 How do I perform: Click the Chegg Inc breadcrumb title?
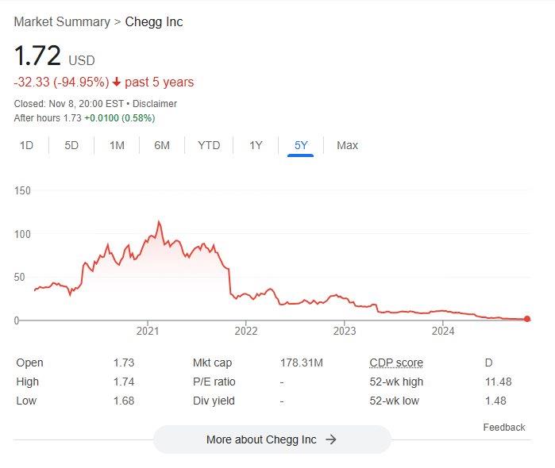tap(154, 21)
